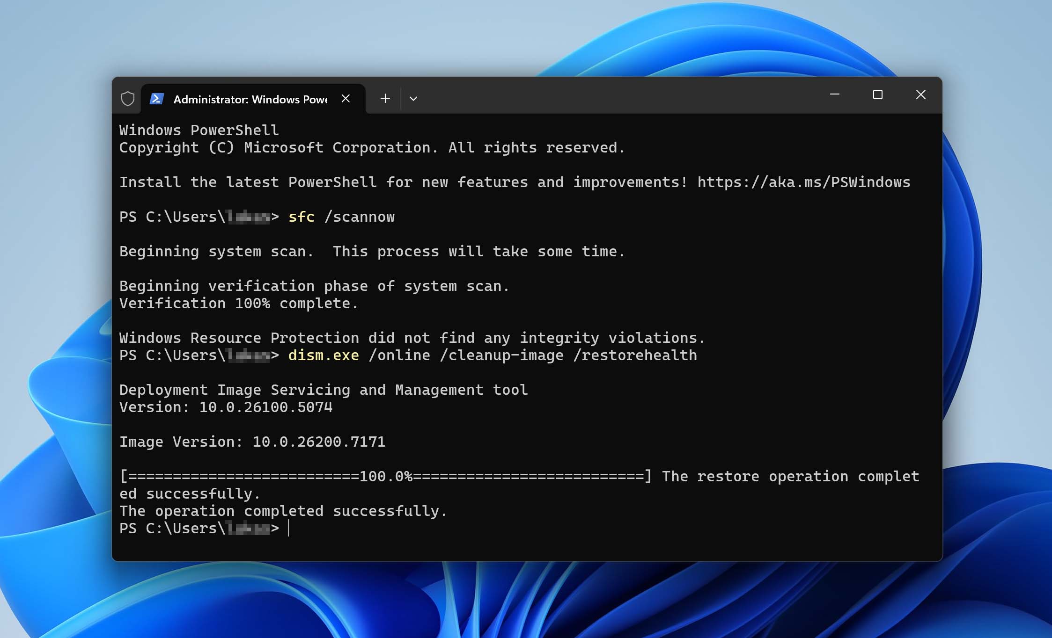
Task: Click the Version: 10.0.26100.5074 line
Action: [x=226, y=407]
